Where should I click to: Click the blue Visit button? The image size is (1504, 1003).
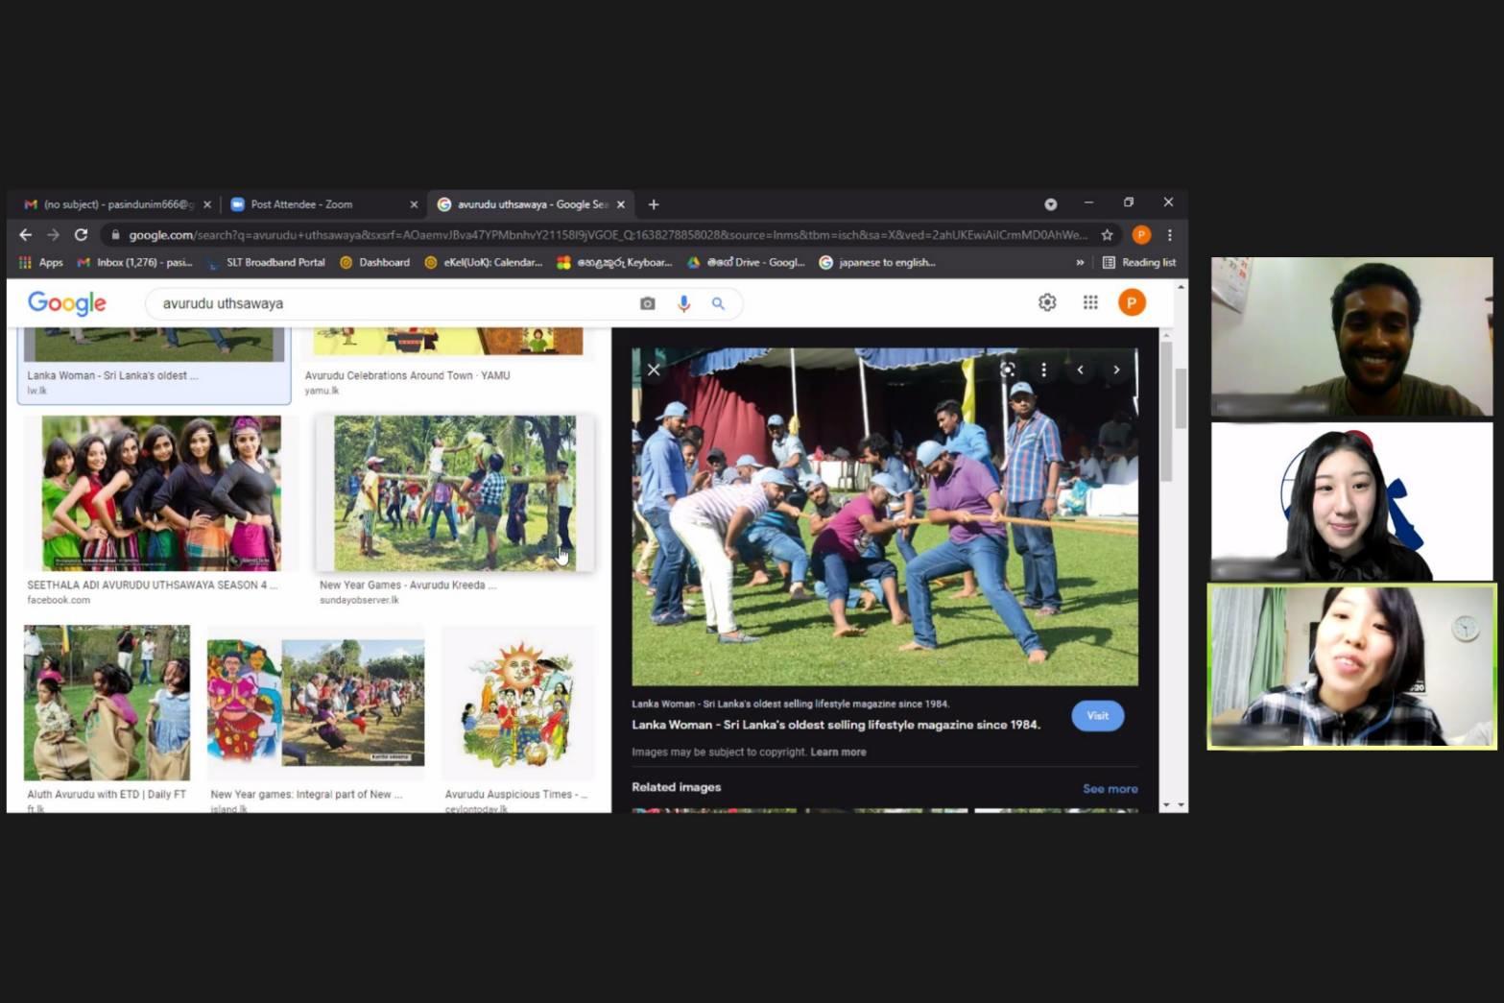[1098, 716]
